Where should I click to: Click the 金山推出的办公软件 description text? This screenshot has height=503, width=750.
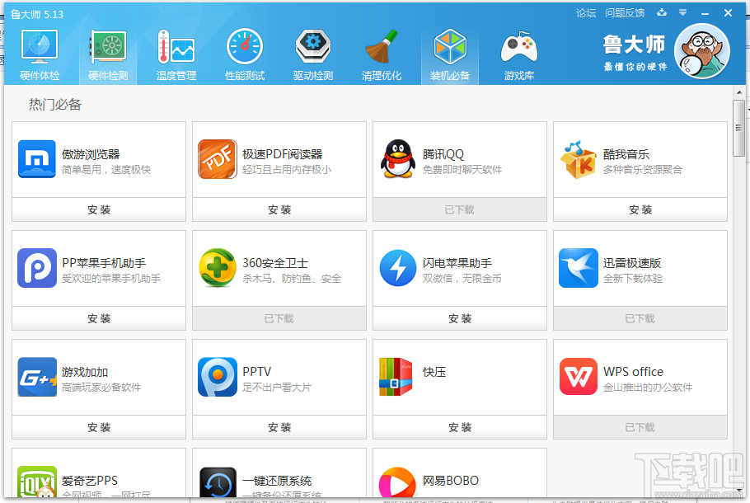pyautogui.click(x=648, y=388)
